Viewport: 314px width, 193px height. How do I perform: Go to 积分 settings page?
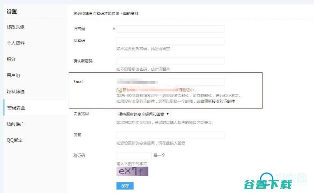[x=11, y=59]
